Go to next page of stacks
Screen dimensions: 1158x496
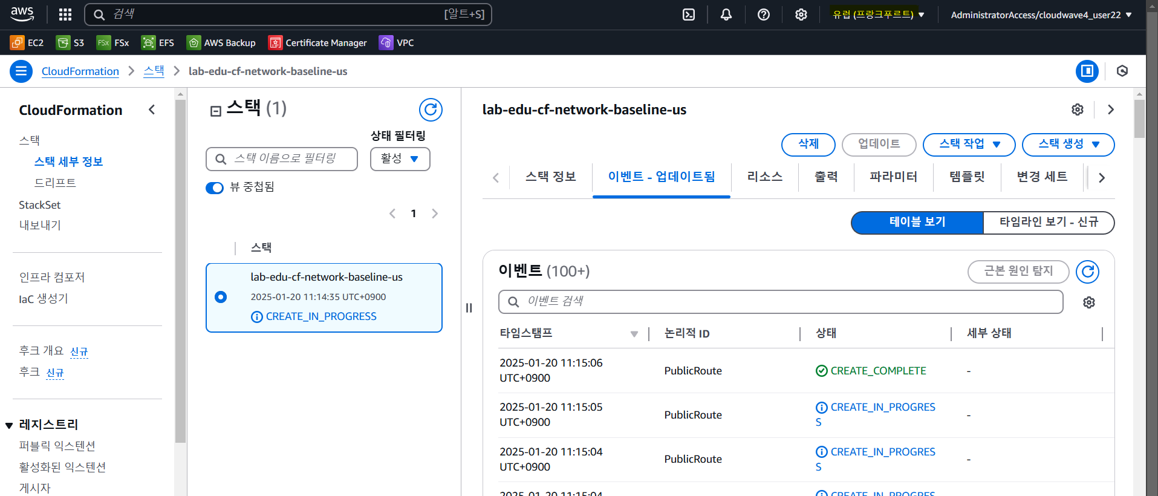(x=435, y=214)
